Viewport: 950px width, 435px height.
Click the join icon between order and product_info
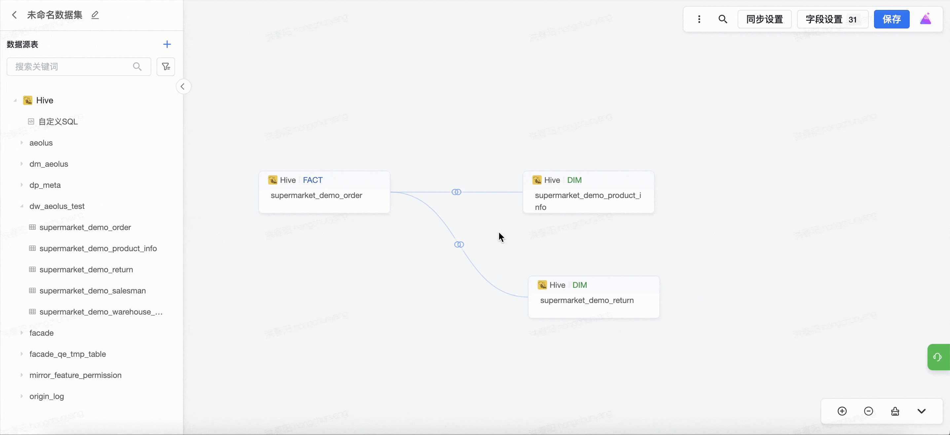pos(456,192)
